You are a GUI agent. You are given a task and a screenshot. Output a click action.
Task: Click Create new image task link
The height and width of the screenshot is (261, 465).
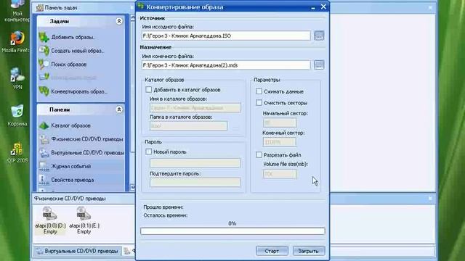point(78,51)
